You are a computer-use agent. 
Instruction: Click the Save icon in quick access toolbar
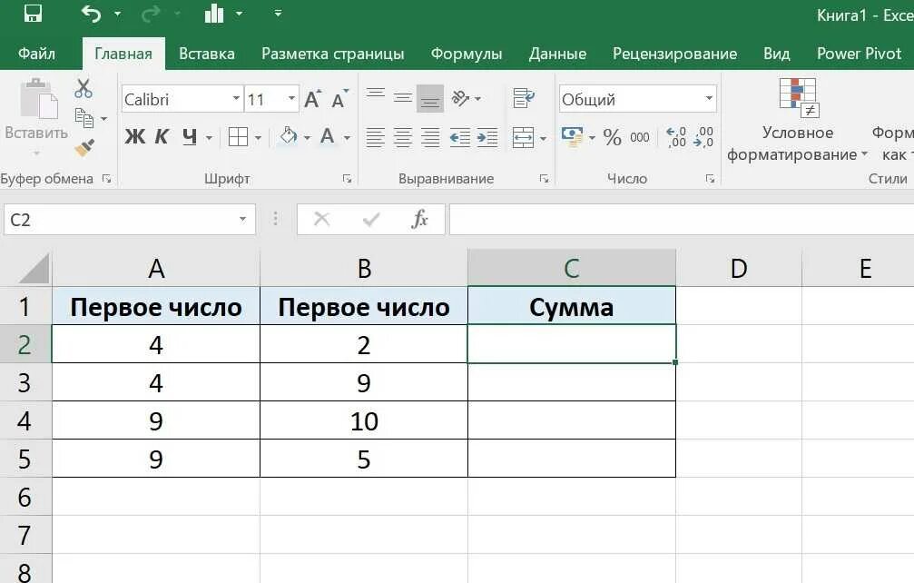click(33, 13)
